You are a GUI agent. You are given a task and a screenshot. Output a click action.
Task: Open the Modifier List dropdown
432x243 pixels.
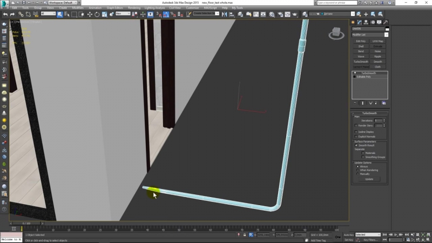[370, 35]
